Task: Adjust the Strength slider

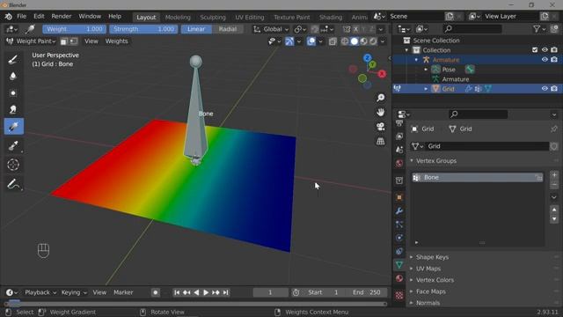Action: pos(143,29)
